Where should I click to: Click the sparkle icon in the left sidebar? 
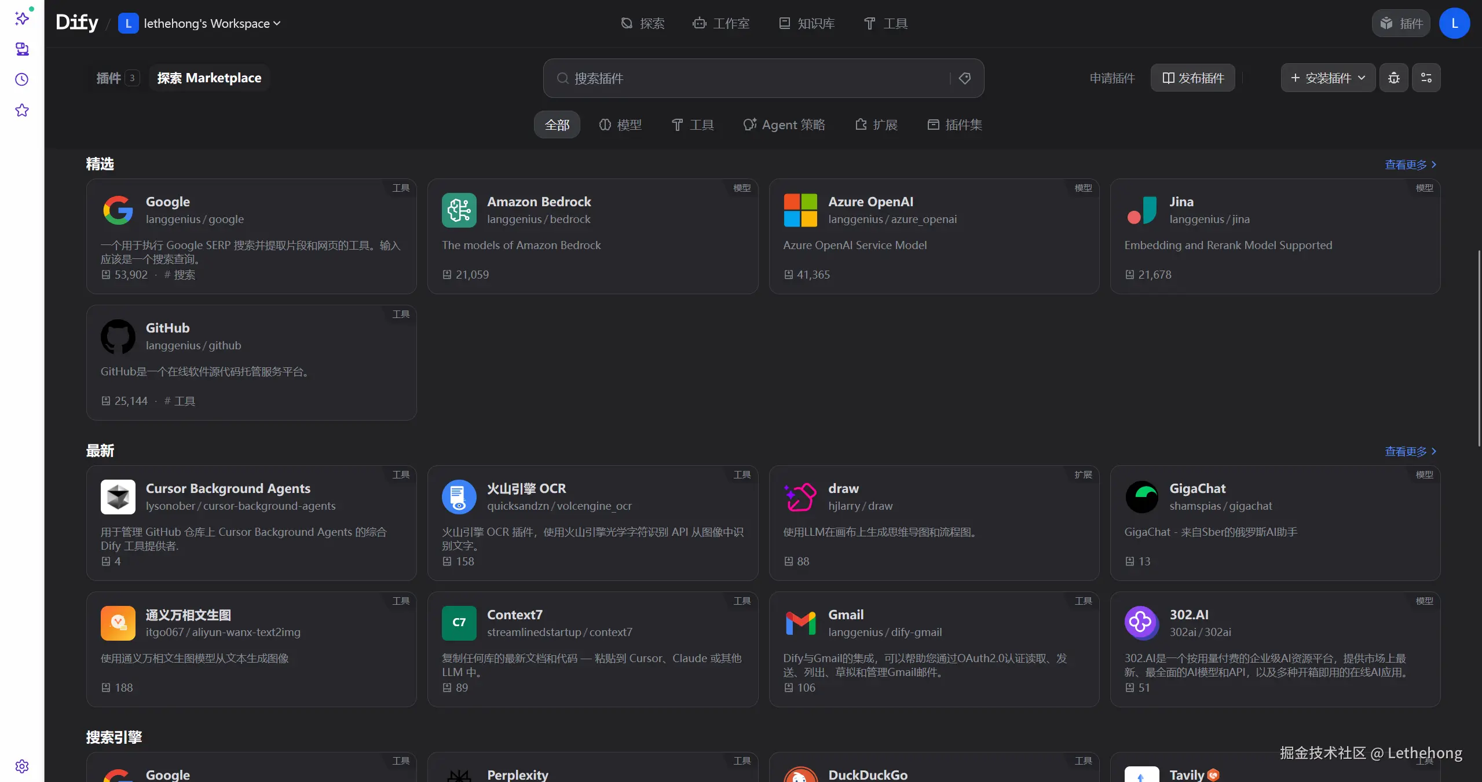coord(22,19)
